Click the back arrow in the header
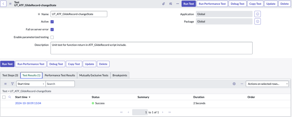Screen dimensions: 292x117 coord(4,4)
